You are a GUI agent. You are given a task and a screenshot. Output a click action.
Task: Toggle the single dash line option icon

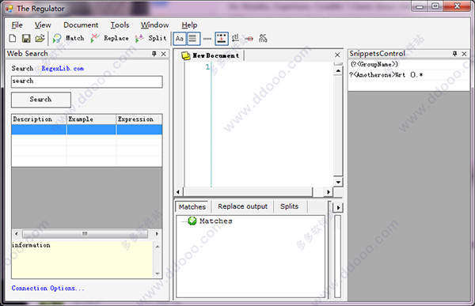(x=207, y=39)
